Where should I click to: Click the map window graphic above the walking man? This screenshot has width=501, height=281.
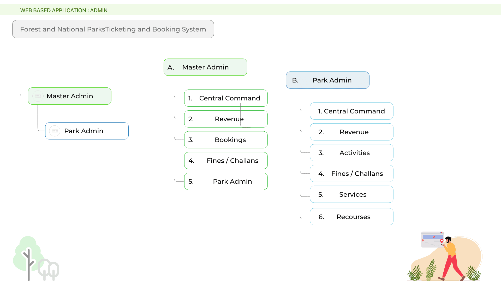pyautogui.click(x=432, y=239)
